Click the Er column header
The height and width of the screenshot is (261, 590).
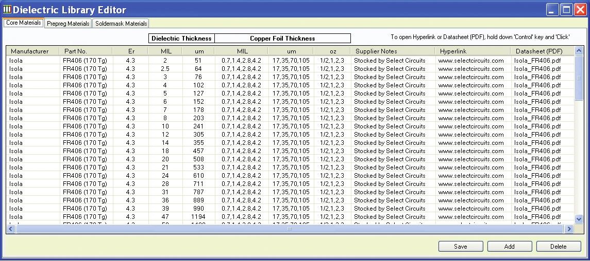pos(130,51)
